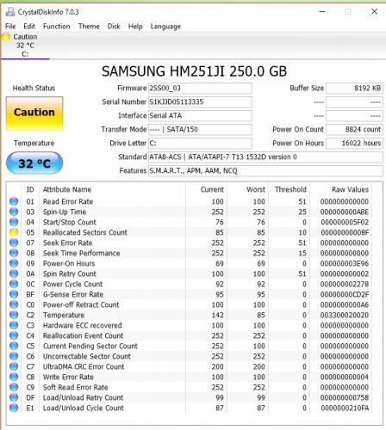This screenshot has width=386, height=430.
Task: Click the Firmware field showing 2SS00_03
Action: (x=200, y=88)
